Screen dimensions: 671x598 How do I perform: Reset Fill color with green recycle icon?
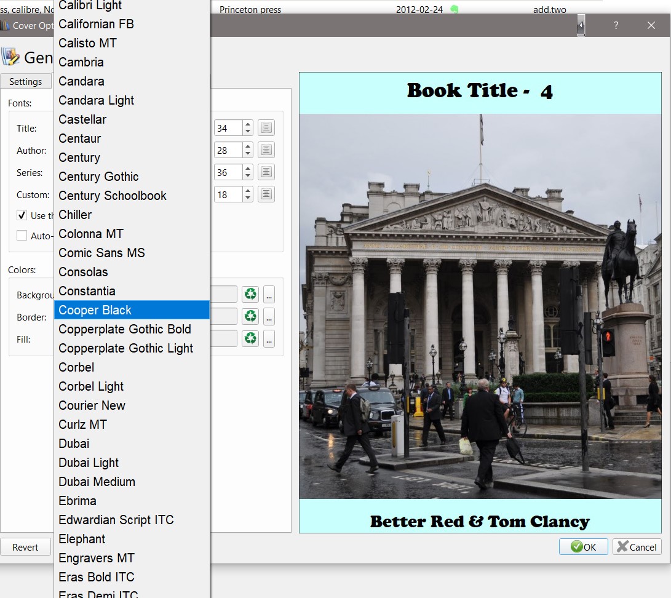click(250, 338)
